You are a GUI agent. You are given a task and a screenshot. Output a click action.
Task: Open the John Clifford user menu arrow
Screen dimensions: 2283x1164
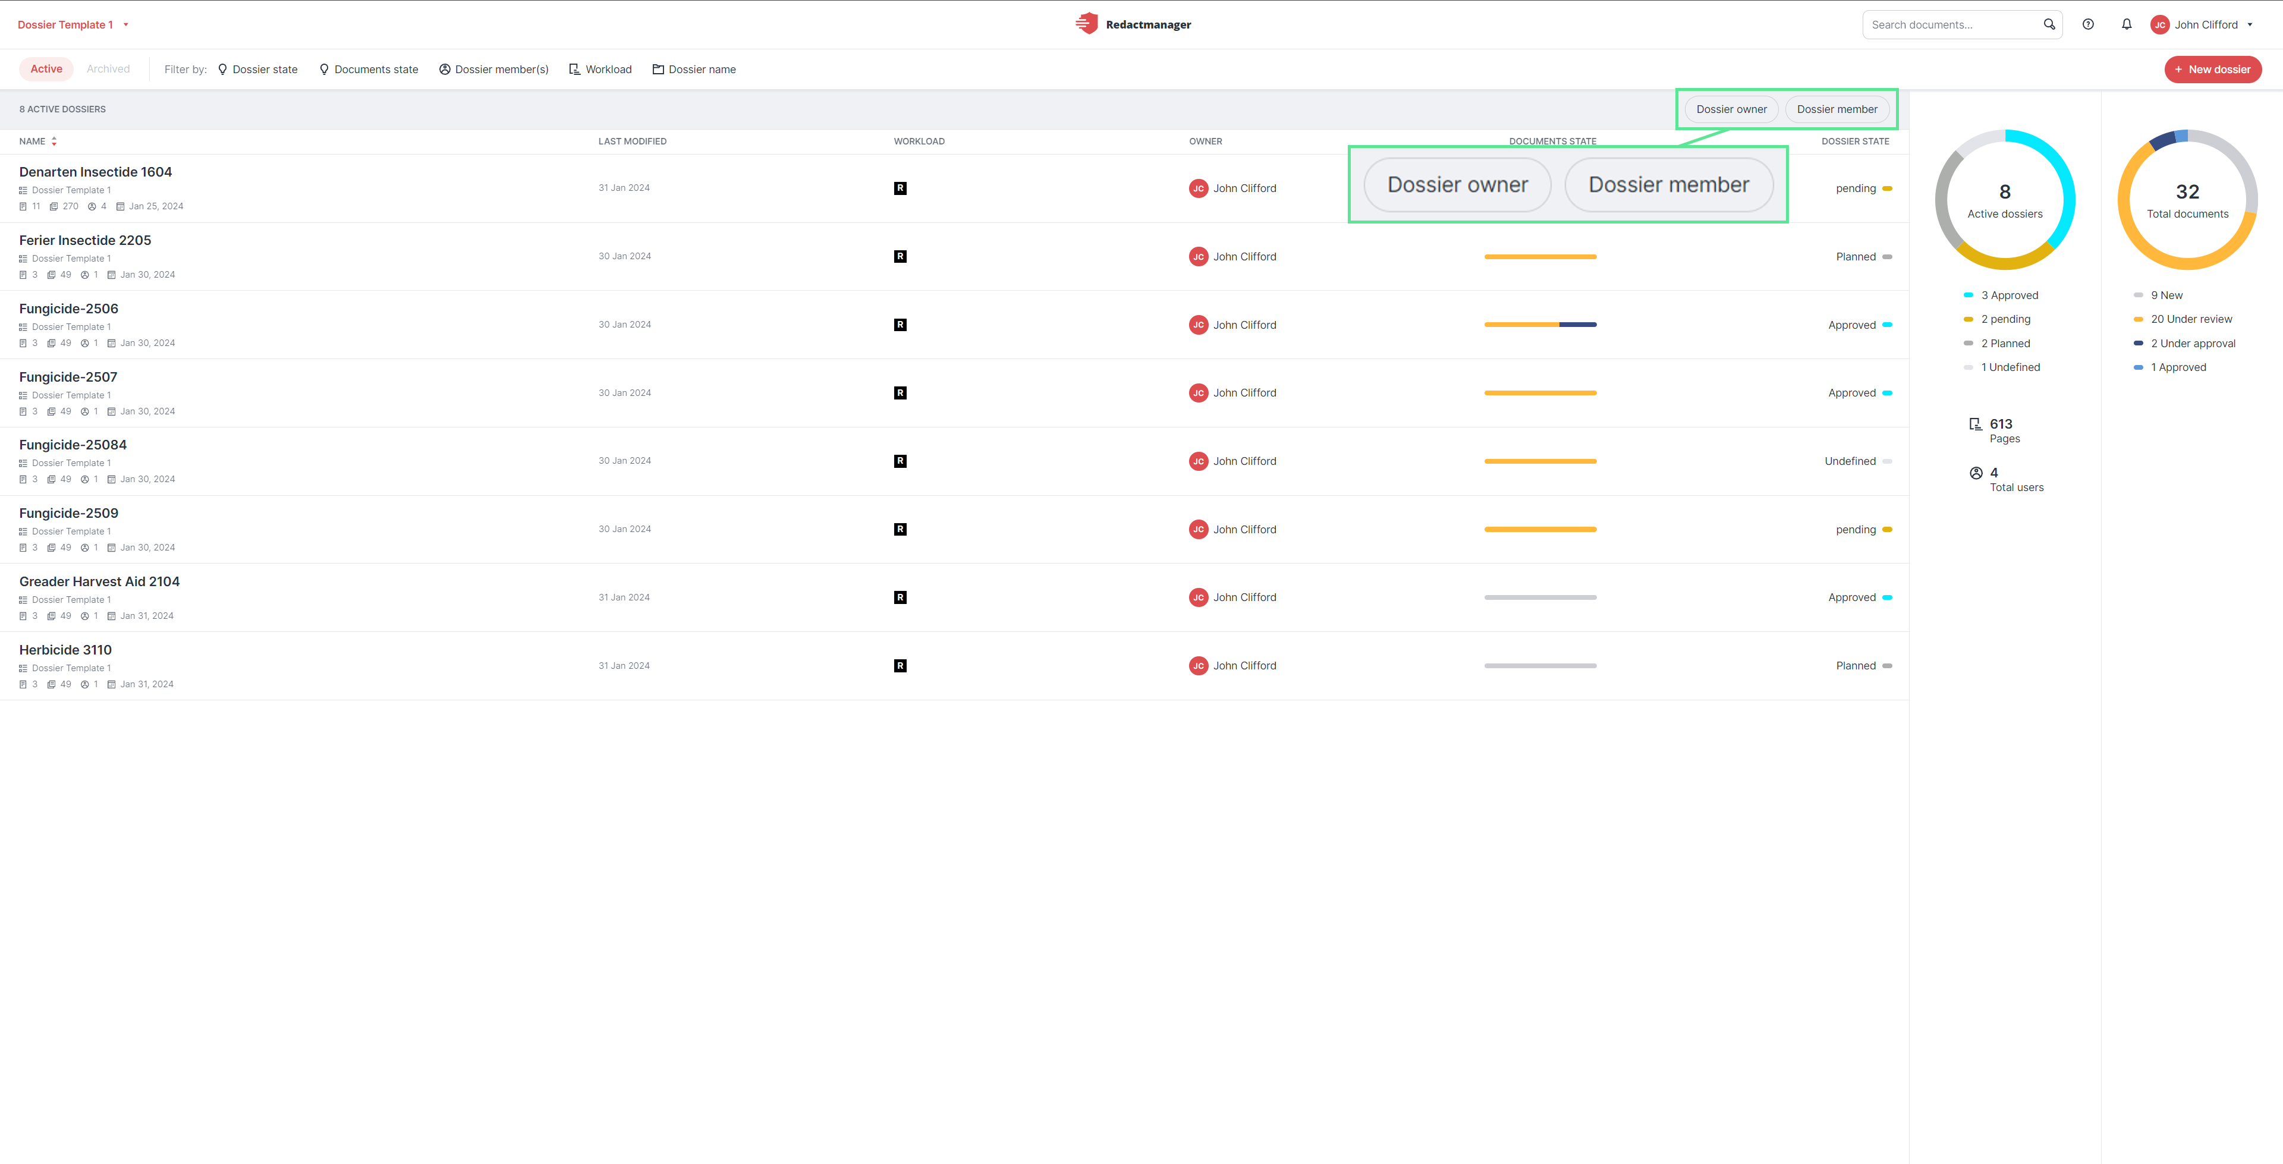(x=2250, y=25)
